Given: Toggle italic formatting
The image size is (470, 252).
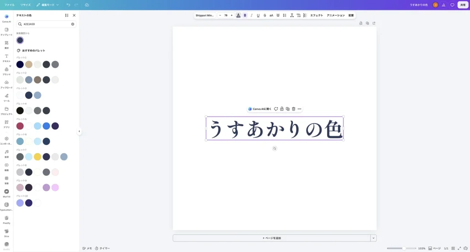Looking at the screenshot, I should (x=252, y=15).
